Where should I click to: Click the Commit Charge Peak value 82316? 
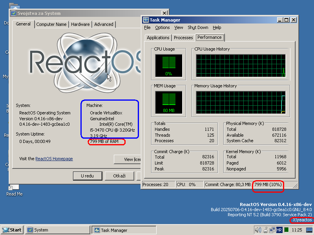[x=208, y=169]
